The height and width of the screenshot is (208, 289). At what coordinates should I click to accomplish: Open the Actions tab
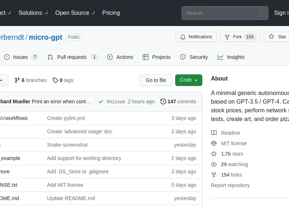click(x=120, y=57)
